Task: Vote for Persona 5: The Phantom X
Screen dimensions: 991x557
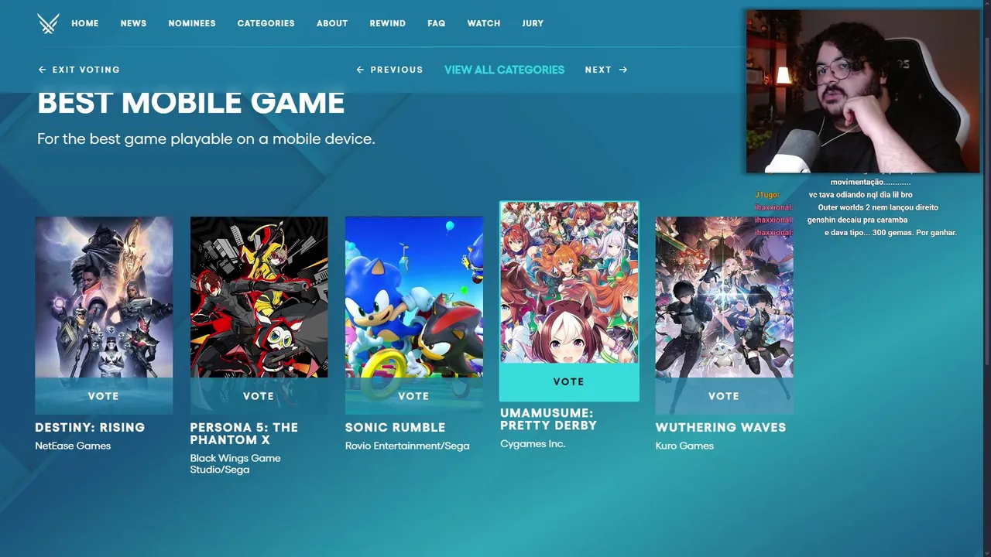Action: pos(259,396)
